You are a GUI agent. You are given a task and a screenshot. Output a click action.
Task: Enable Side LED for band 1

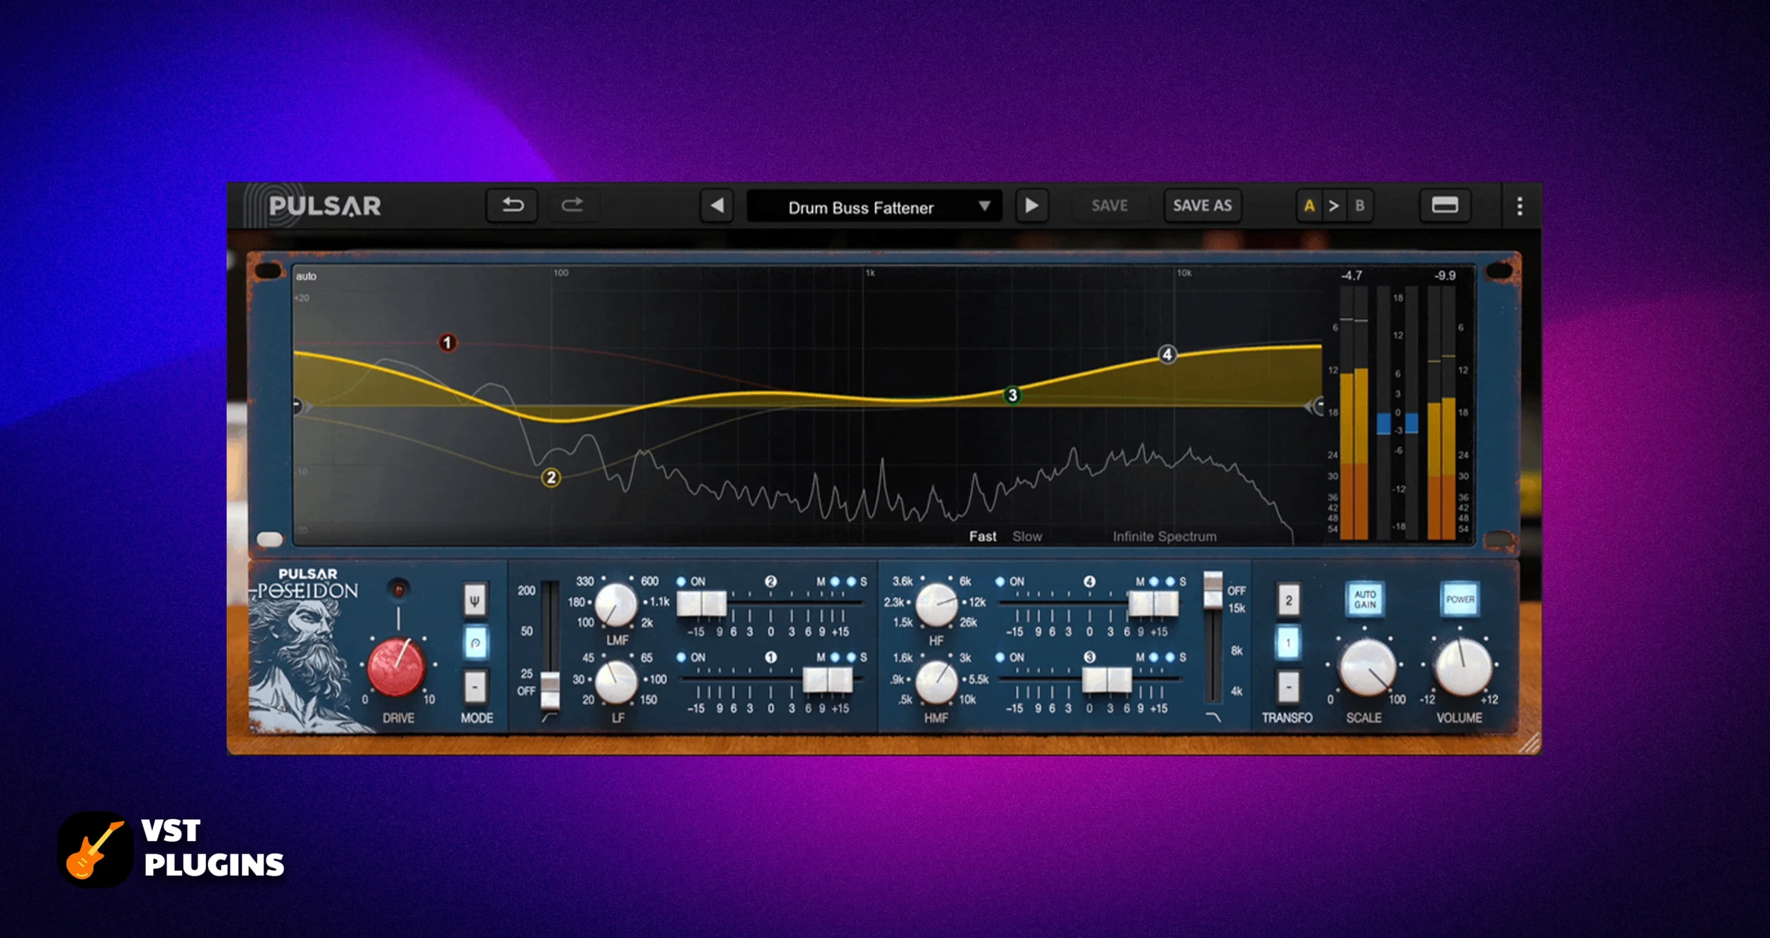[x=851, y=657]
